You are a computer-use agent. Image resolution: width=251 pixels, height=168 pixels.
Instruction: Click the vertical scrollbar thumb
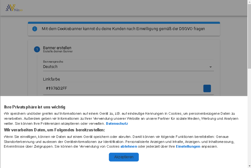(249, 34)
